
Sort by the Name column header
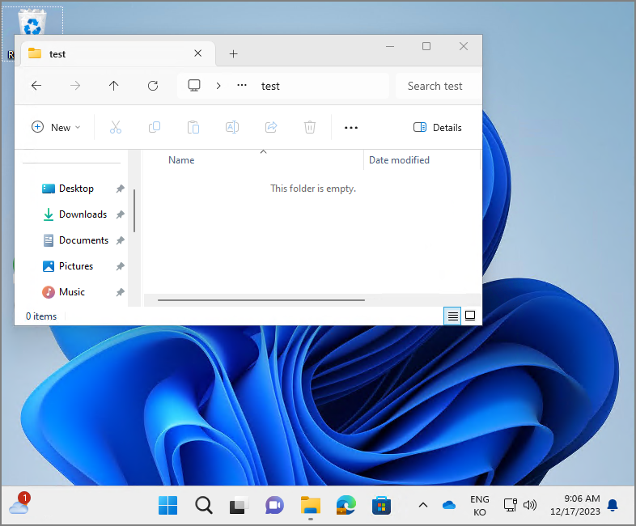pos(181,160)
